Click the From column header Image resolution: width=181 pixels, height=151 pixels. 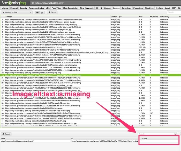[35, 138]
